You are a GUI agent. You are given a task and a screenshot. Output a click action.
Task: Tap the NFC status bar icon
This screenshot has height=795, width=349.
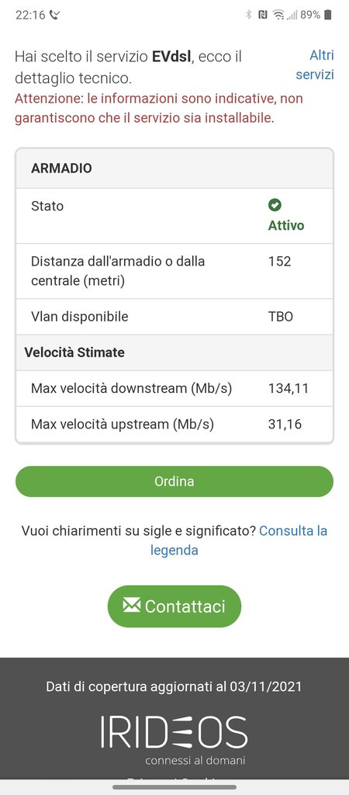tap(262, 15)
